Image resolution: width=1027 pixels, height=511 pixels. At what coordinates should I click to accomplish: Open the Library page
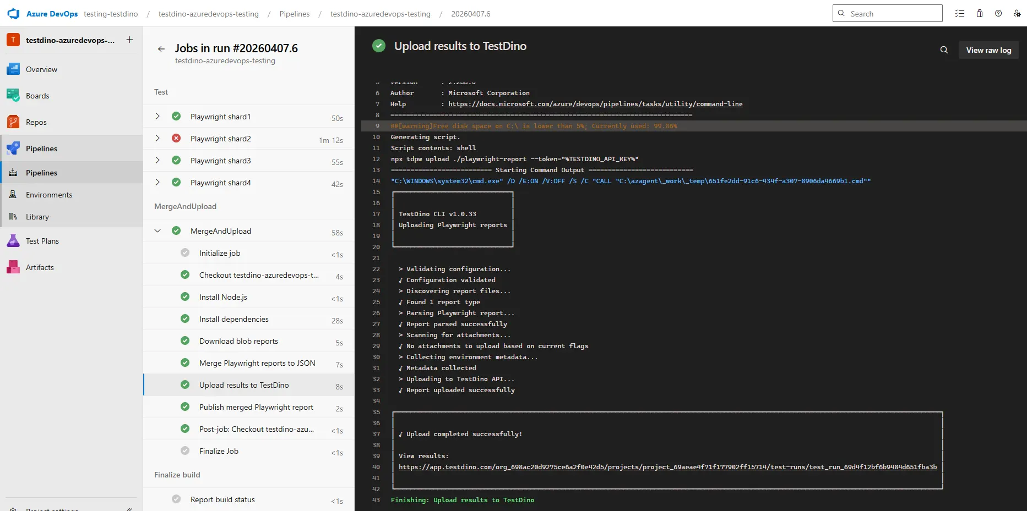coord(37,216)
